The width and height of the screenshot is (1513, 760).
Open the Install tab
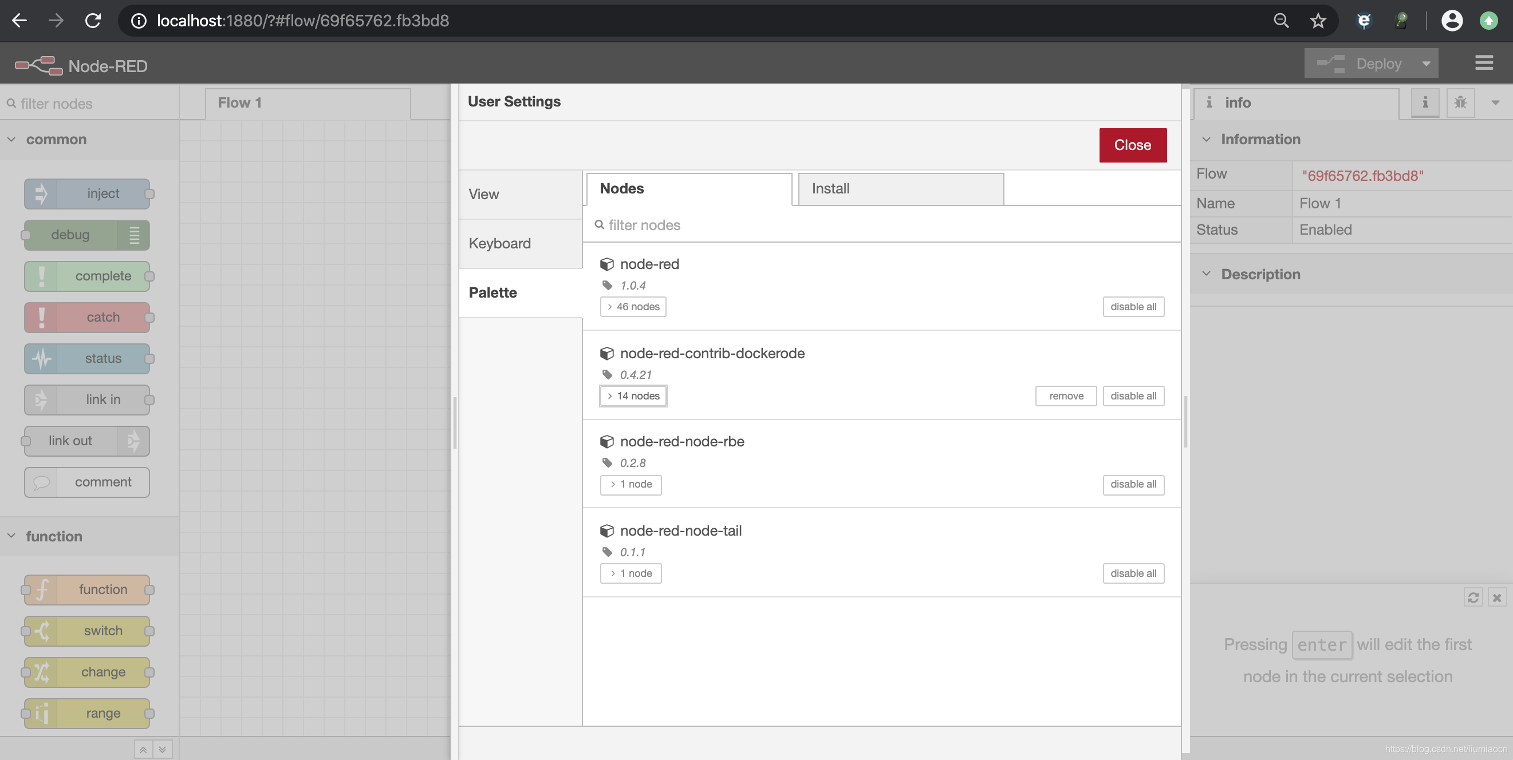coord(901,189)
